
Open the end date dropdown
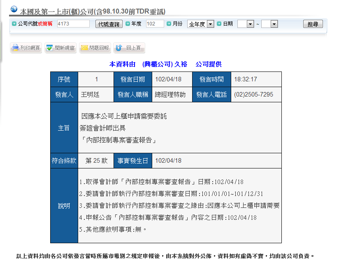click(269, 24)
